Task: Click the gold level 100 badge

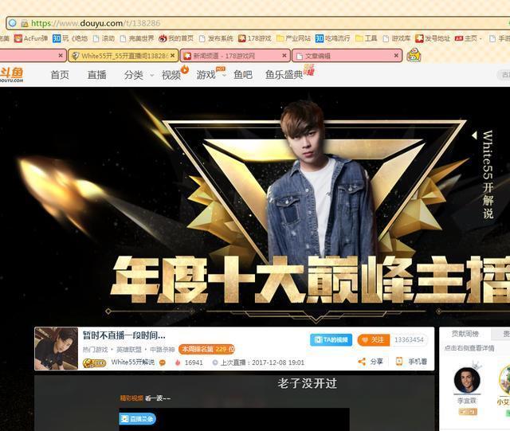Action: [94, 362]
